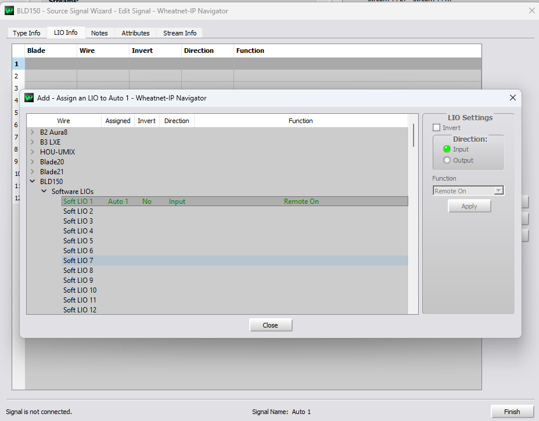The width and height of the screenshot is (539, 421).
Task: Collapse the BLD150 tree node
Action: coord(33,181)
